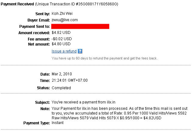Click the buyer email zwxu@live.com
192x131 pixels.
[x=65, y=20]
